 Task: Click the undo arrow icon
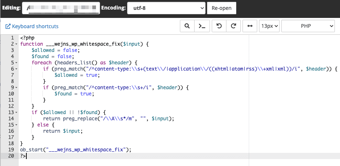219,26
